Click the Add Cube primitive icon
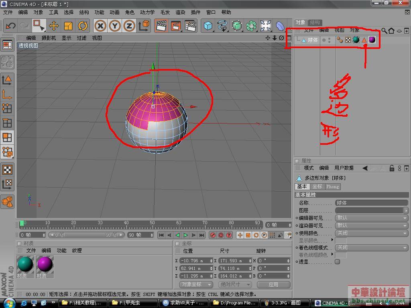Screen dimensions: 411x308 [208, 26]
